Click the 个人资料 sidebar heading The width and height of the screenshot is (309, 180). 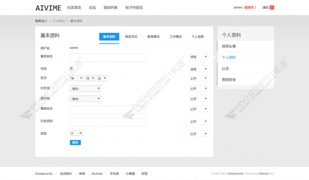231,35
